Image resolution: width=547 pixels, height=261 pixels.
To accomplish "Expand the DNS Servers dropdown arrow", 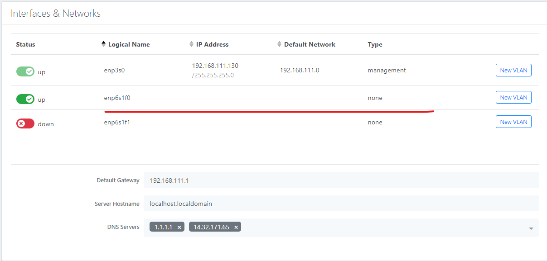I will pos(531,228).
